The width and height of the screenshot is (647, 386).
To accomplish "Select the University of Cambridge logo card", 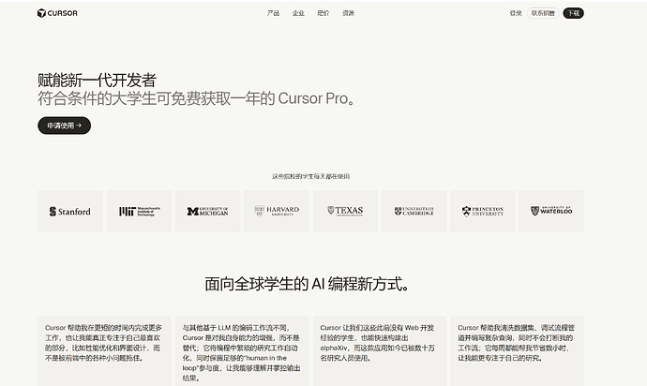I will pos(414,211).
